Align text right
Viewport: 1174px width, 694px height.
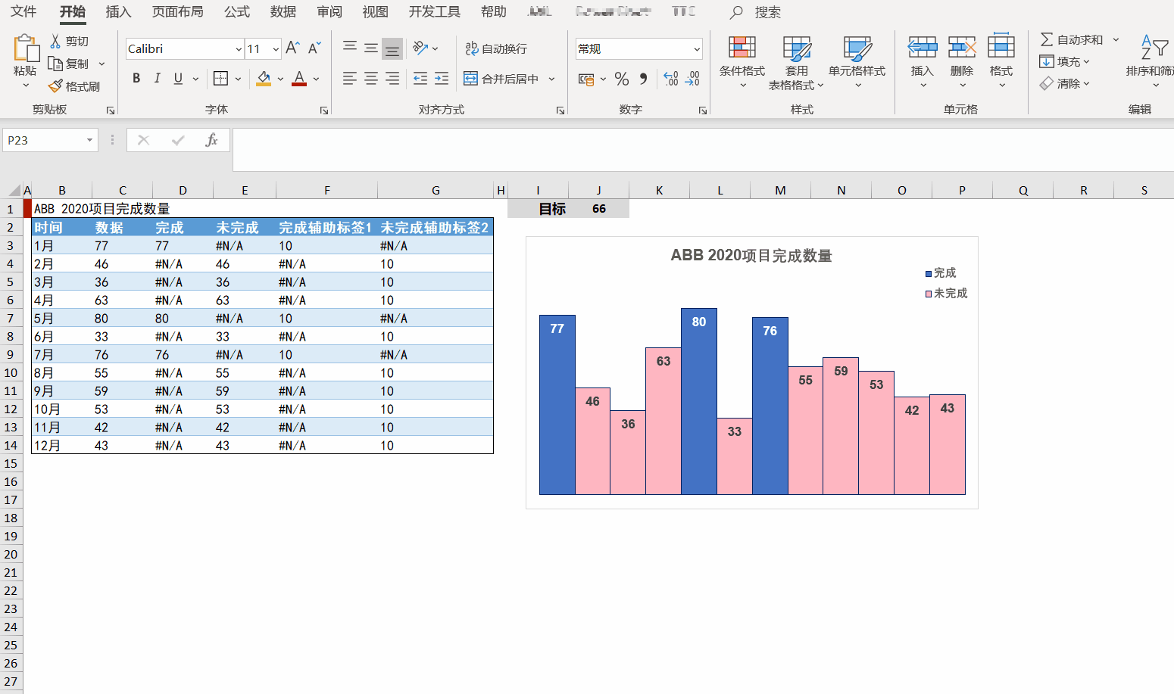(x=392, y=78)
